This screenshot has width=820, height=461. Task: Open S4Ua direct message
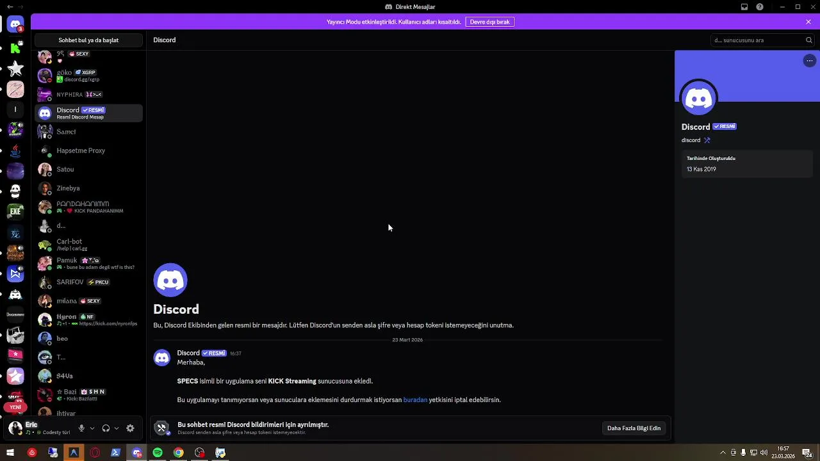88,376
